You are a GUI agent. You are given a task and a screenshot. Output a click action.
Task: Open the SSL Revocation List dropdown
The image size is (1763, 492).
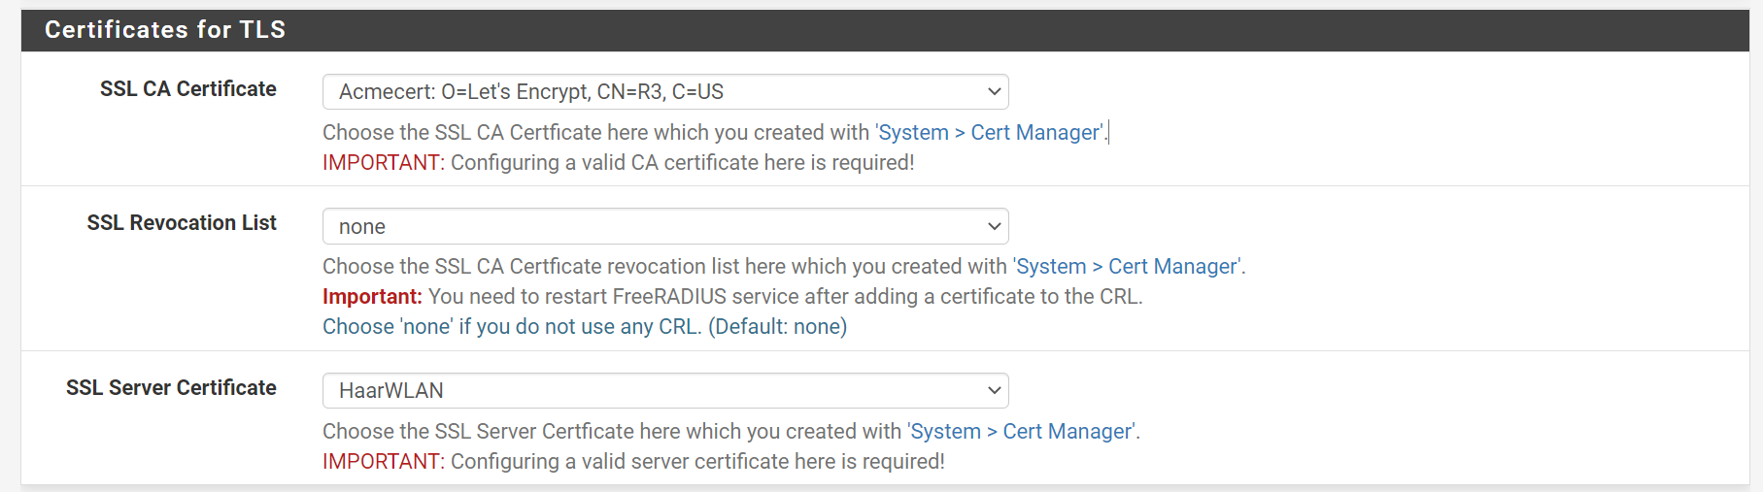tap(665, 226)
